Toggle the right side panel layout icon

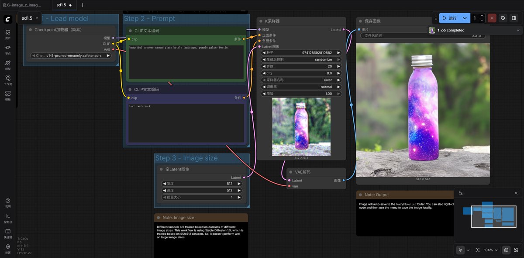[514, 18]
